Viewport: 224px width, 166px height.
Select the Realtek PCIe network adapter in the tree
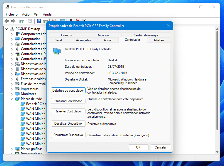[36, 104]
